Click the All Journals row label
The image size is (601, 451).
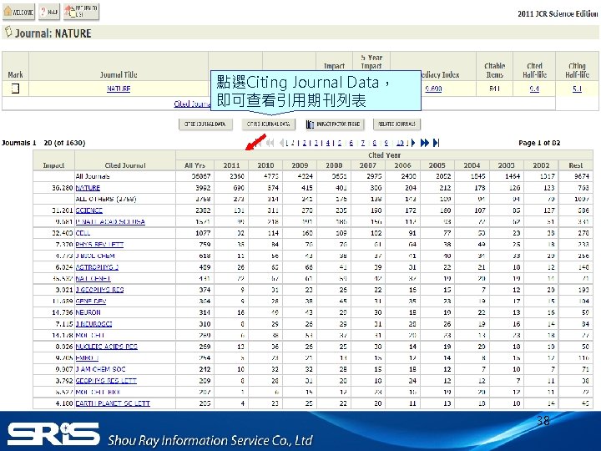[x=93, y=176]
